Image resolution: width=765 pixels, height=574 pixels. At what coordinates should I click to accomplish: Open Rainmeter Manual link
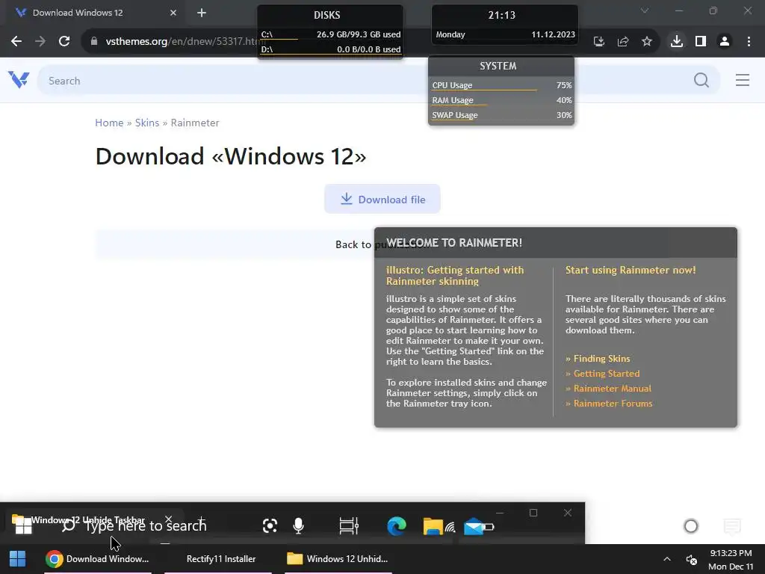coord(613,389)
